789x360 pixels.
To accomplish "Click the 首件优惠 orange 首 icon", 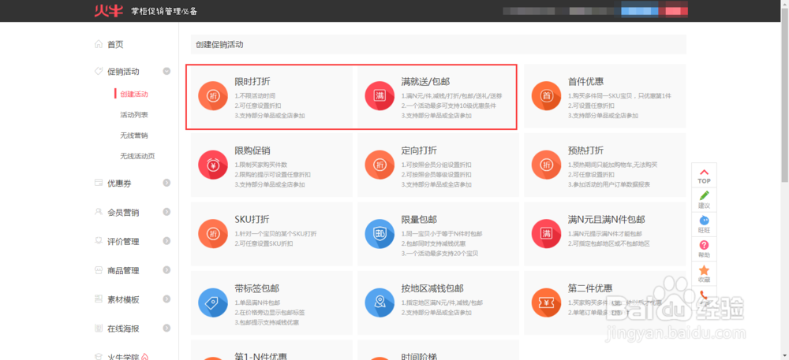I will coord(547,95).
